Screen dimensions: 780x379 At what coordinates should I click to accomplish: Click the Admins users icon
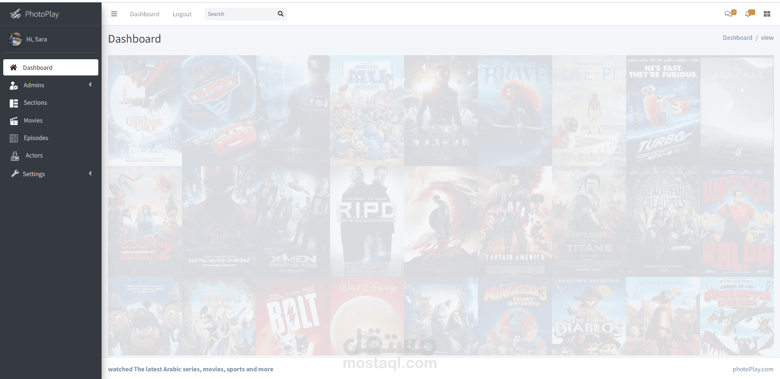[14, 85]
